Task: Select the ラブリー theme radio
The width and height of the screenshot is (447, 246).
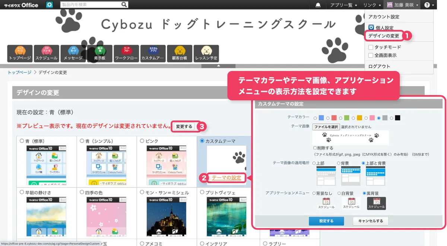Action: pyautogui.click(x=265, y=244)
